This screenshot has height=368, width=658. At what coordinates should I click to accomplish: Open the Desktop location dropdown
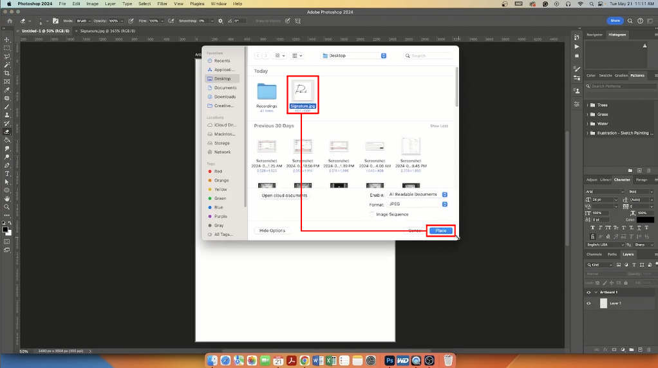click(353, 56)
